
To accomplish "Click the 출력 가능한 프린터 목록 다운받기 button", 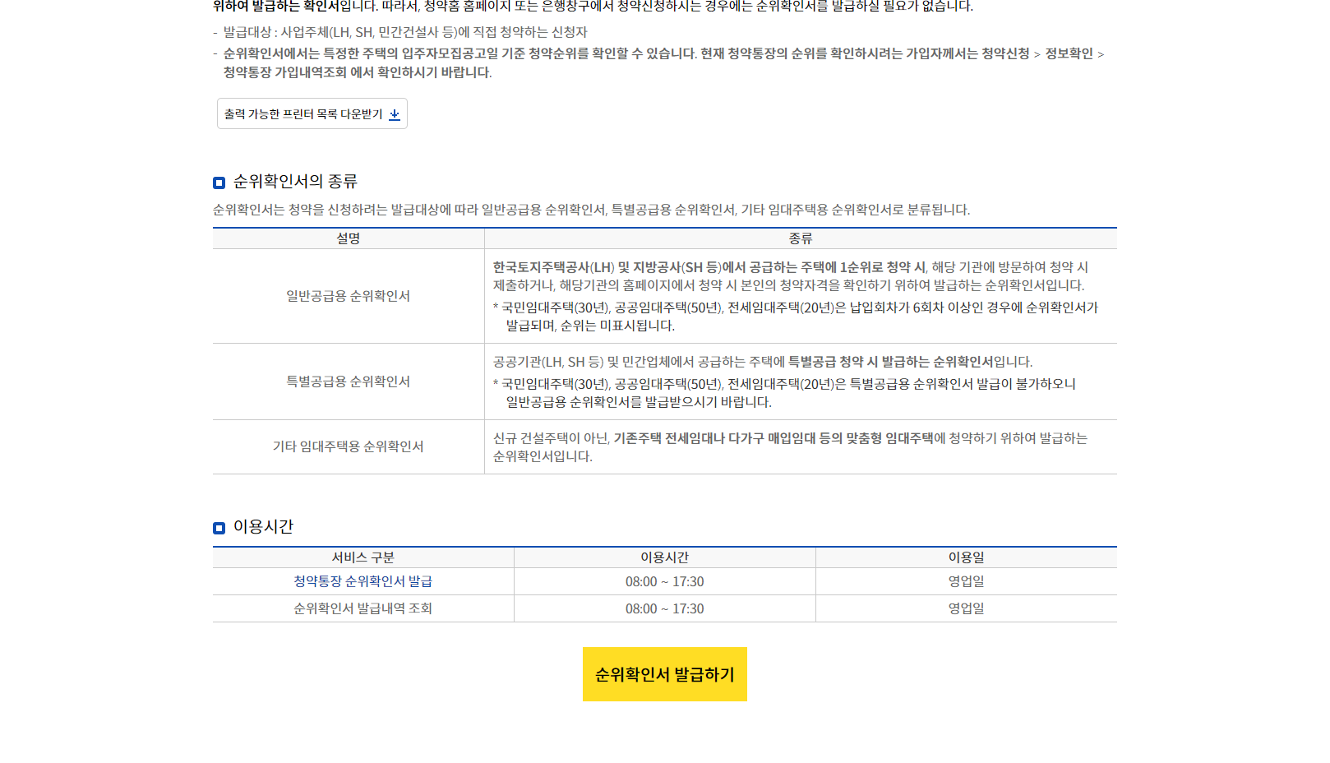I will [312, 113].
